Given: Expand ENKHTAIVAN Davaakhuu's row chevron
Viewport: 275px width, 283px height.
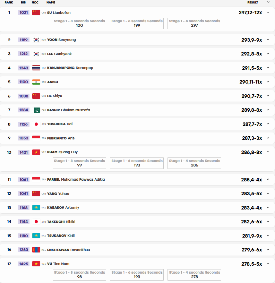Looking at the screenshot, I should [268, 250].
